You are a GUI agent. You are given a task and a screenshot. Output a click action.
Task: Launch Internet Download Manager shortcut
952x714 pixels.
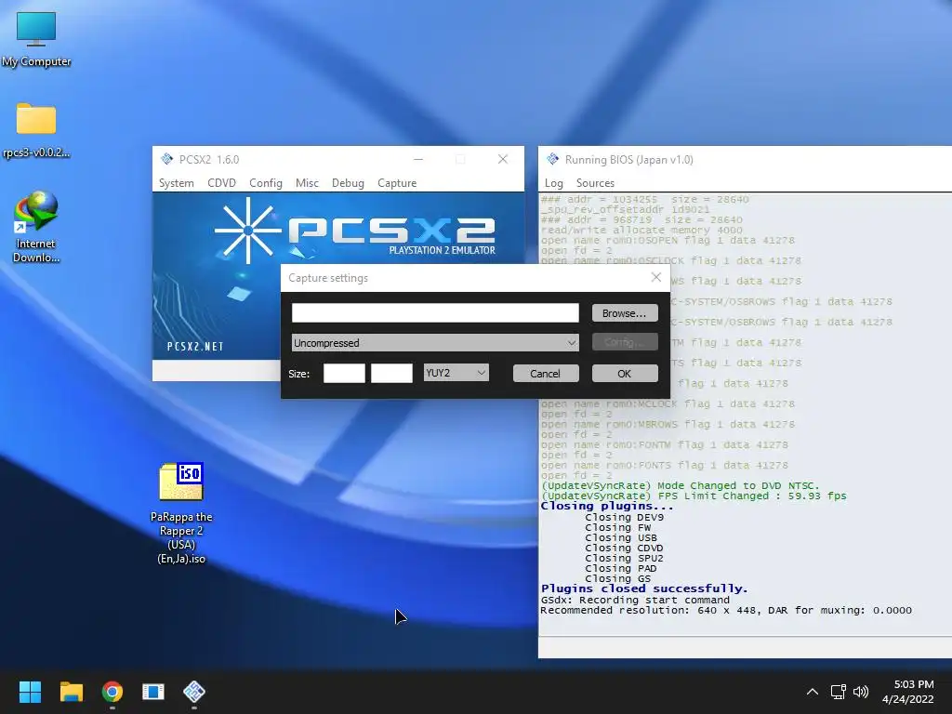(x=36, y=227)
